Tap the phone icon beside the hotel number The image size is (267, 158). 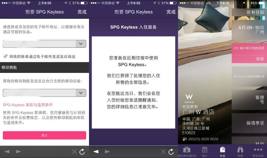[x=185, y=139]
